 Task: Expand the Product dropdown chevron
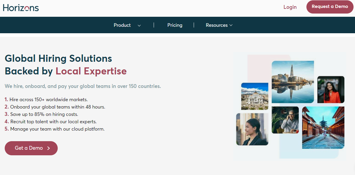click(139, 25)
